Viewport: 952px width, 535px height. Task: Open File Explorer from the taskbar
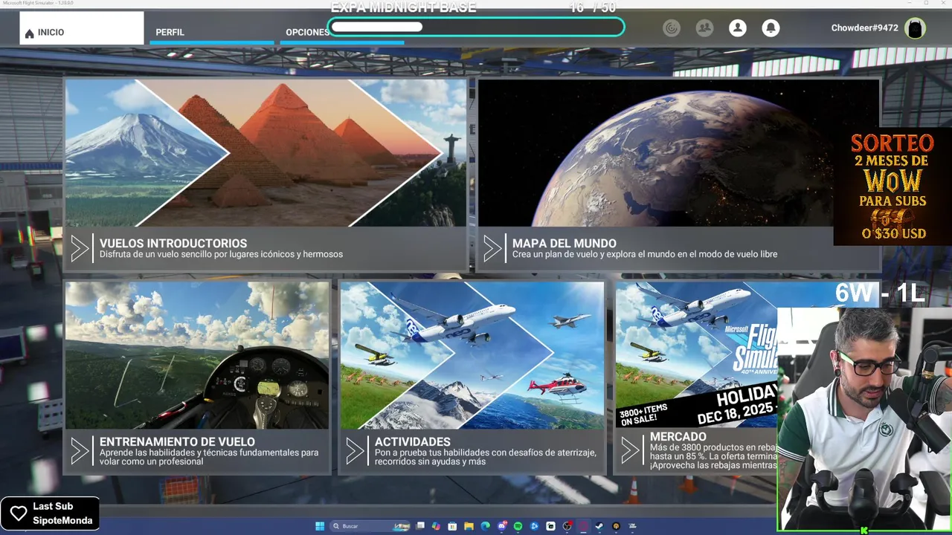[x=469, y=526]
